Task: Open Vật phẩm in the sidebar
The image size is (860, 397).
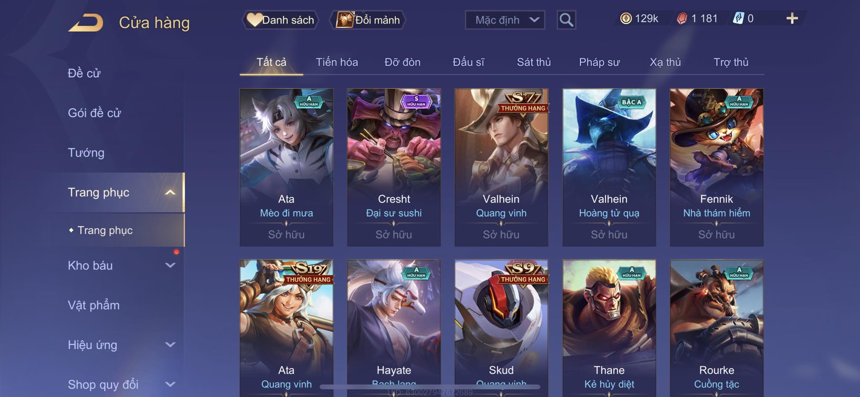Action: (x=94, y=305)
